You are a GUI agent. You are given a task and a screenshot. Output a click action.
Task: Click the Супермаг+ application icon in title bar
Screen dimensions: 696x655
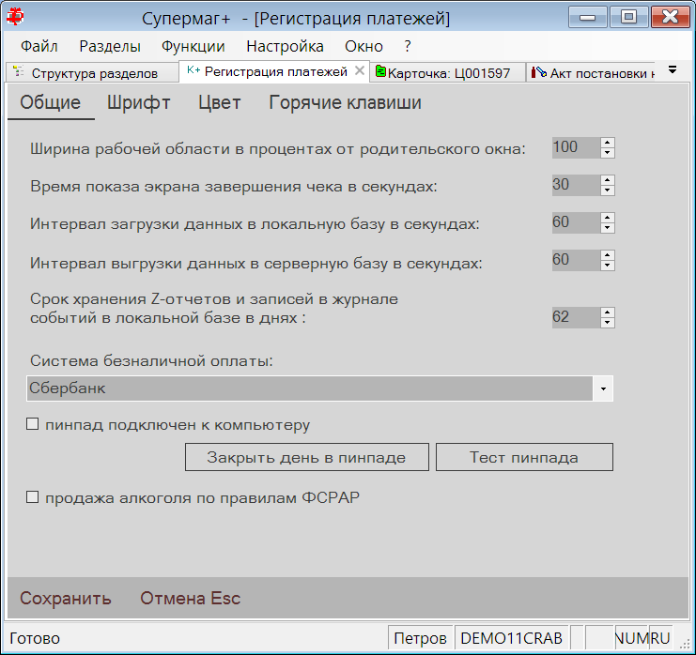(x=16, y=17)
